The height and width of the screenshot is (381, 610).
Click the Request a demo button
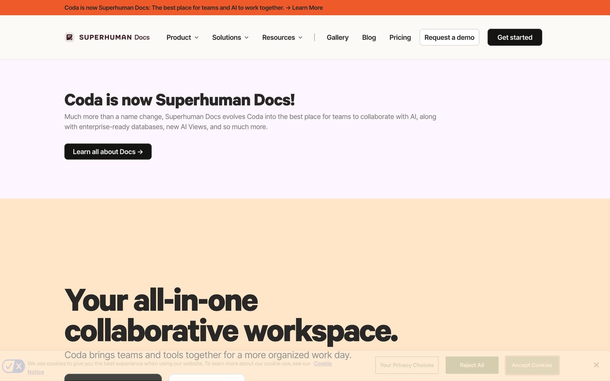coord(449,37)
